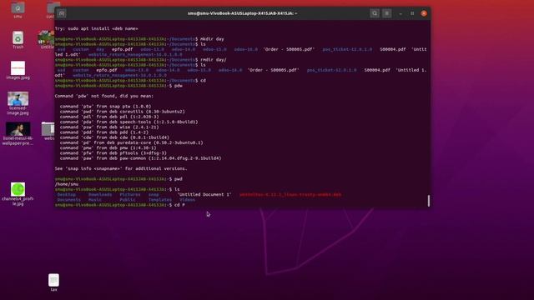Select the smu home folder desktop icon
534x300 pixels.
coord(18,10)
